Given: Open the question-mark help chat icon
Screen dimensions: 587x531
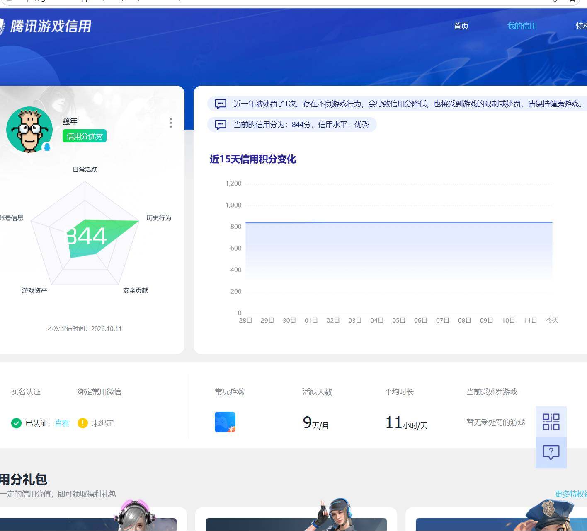Looking at the screenshot, I should click(551, 452).
